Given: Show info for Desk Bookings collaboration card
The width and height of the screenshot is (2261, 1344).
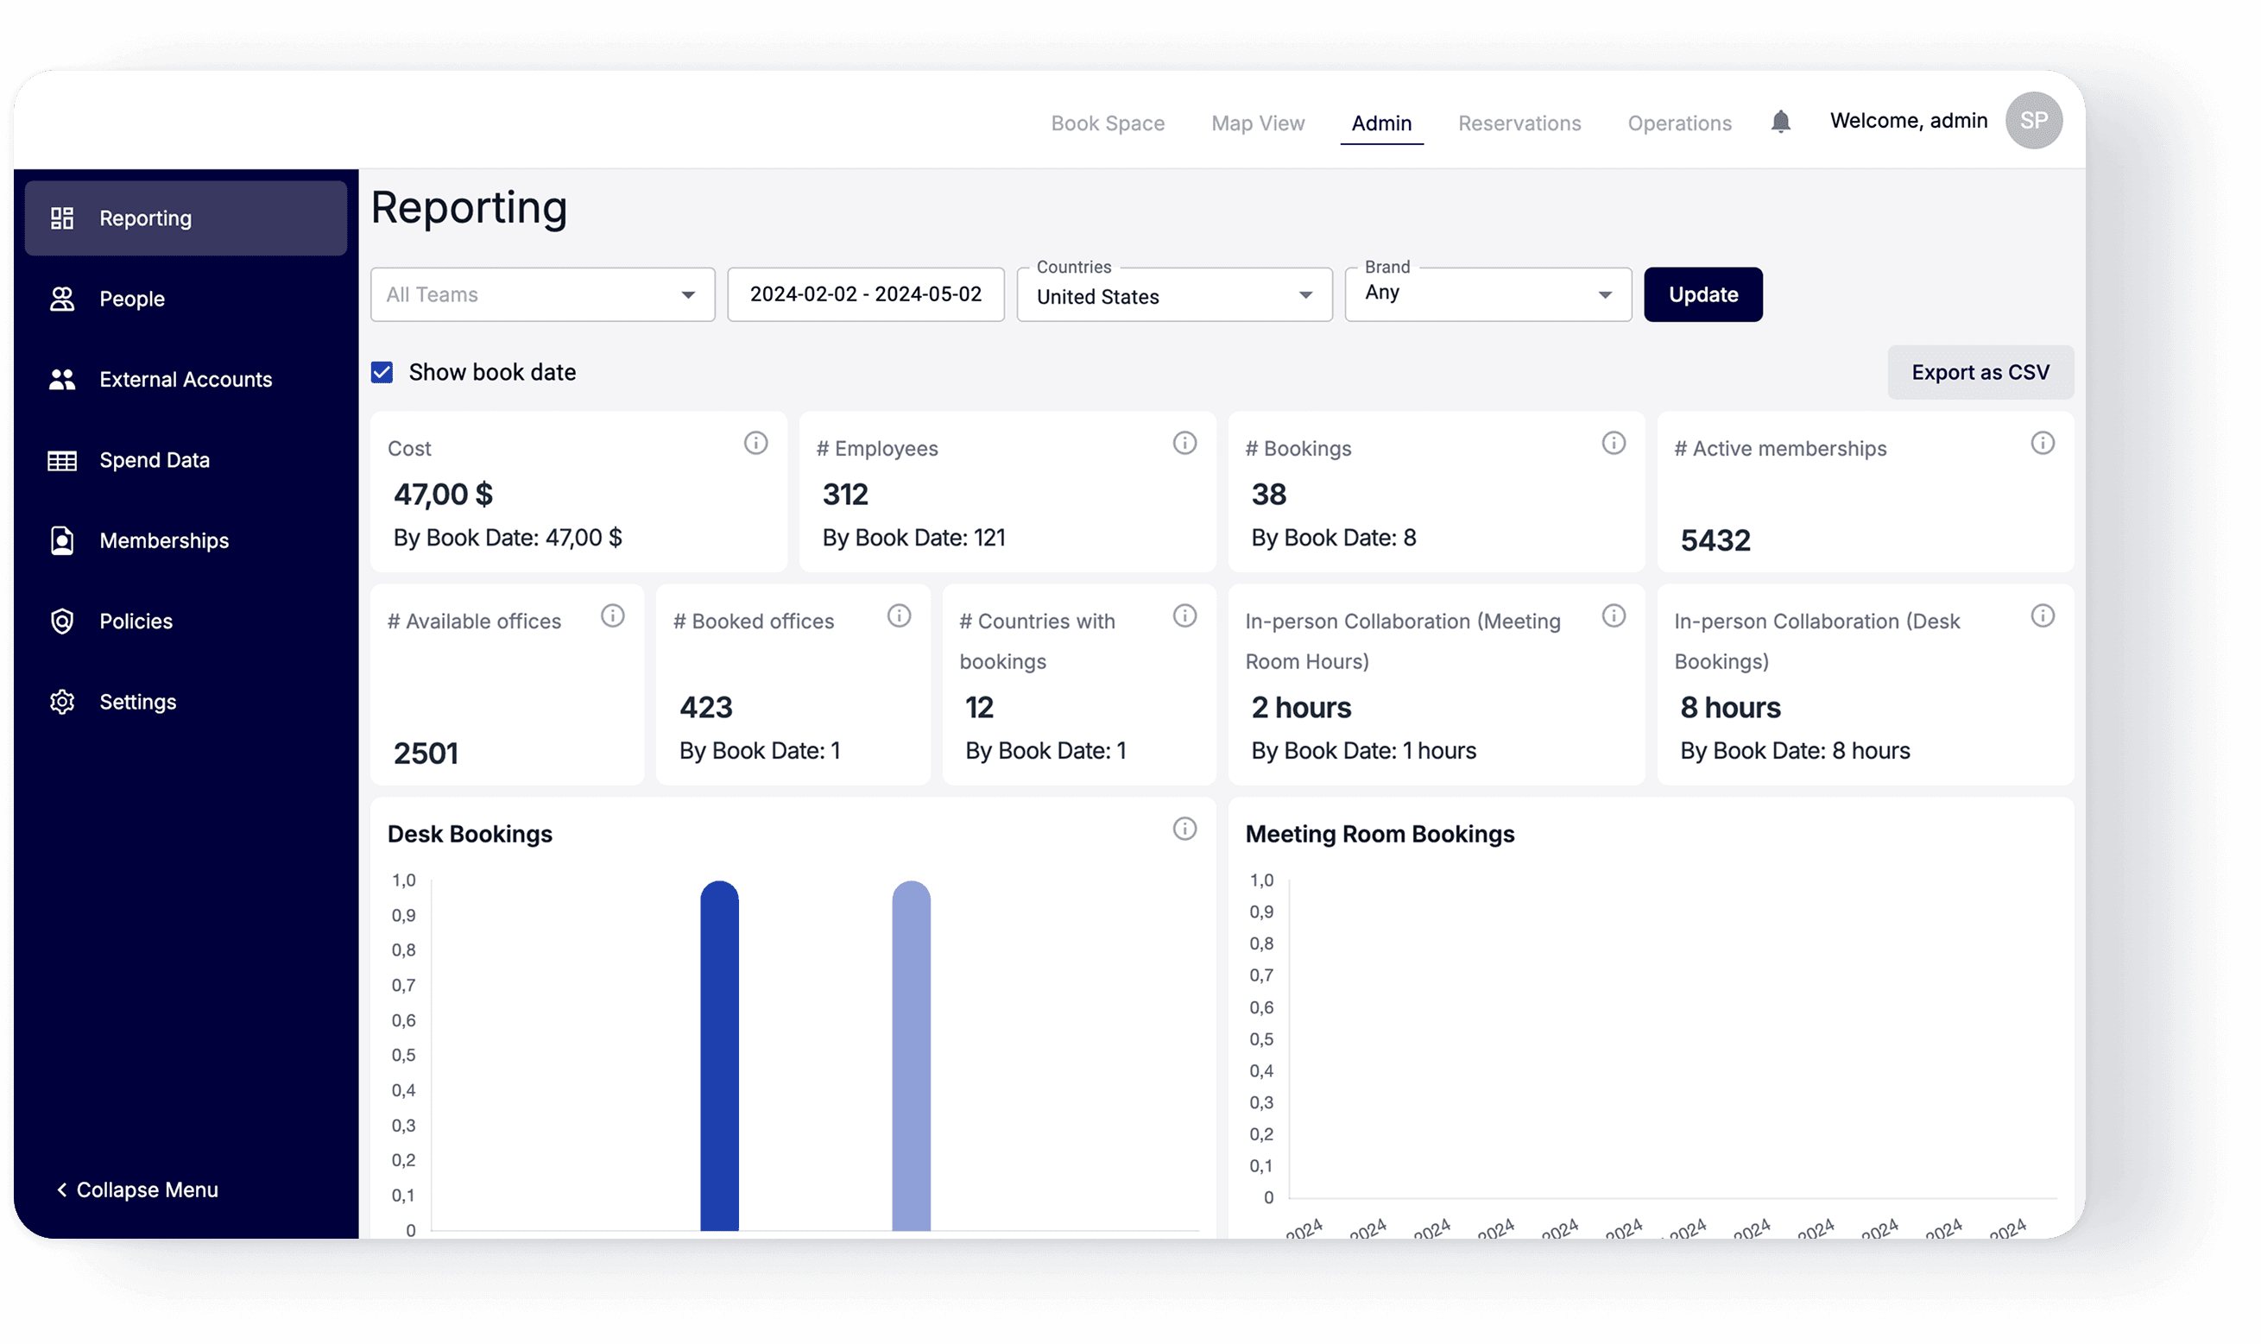Looking at the screenshot, I should click(2041, 615).
